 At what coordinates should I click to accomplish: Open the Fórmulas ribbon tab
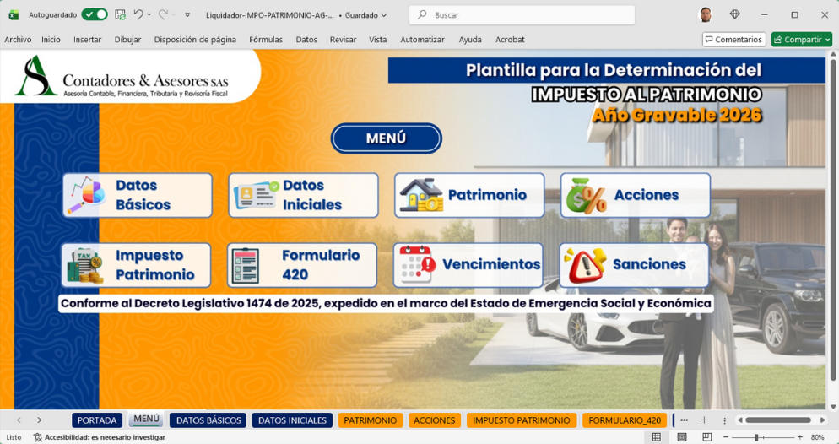266,40
